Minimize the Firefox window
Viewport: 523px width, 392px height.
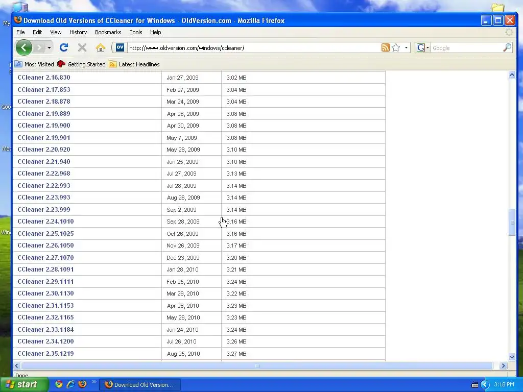tap(486, 20)
